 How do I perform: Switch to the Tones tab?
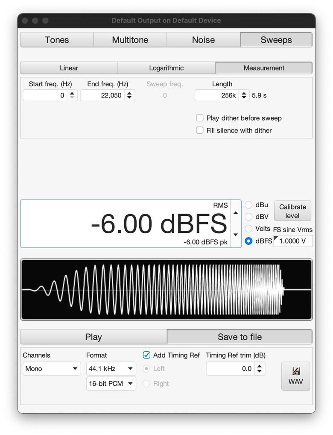[57, 40]
